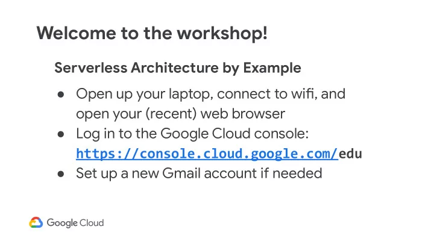Open the console.cloud.google.com hyperlink
Screen dimensions: 434x244
point(207,154)
